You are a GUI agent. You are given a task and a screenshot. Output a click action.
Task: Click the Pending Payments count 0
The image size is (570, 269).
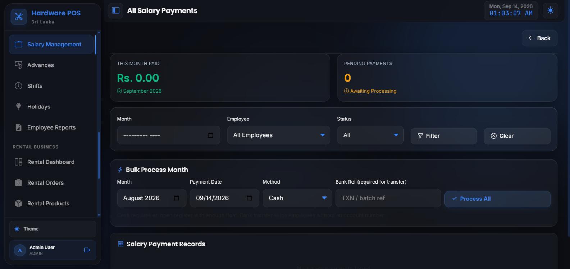[347, 78]
